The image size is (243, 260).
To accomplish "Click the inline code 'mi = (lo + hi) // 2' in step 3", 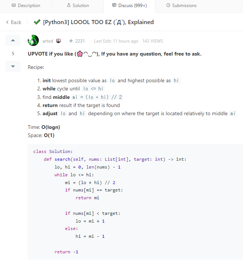I will tap(97, 97).
